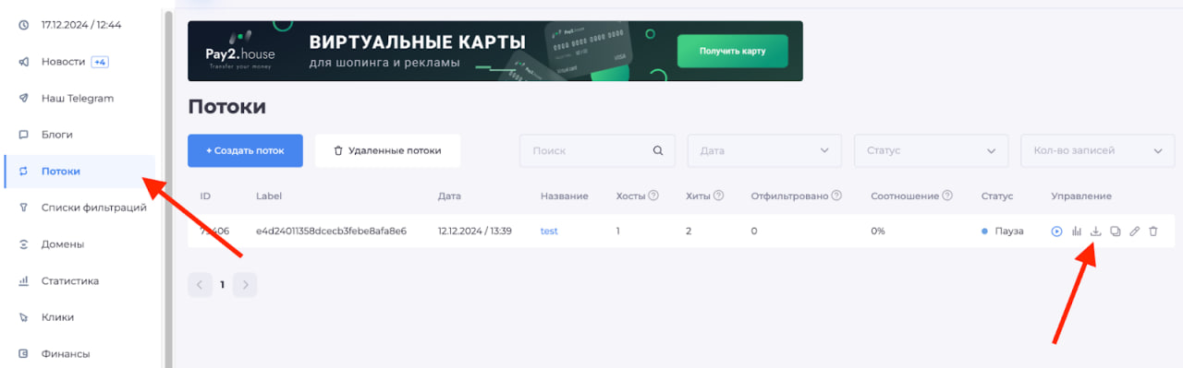Delete the test stream with trash icon
The height and width of the screenshot is (368, 1183).
click(1153, 231)
